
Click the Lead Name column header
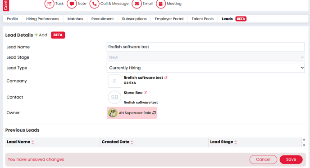click(52, 142)
